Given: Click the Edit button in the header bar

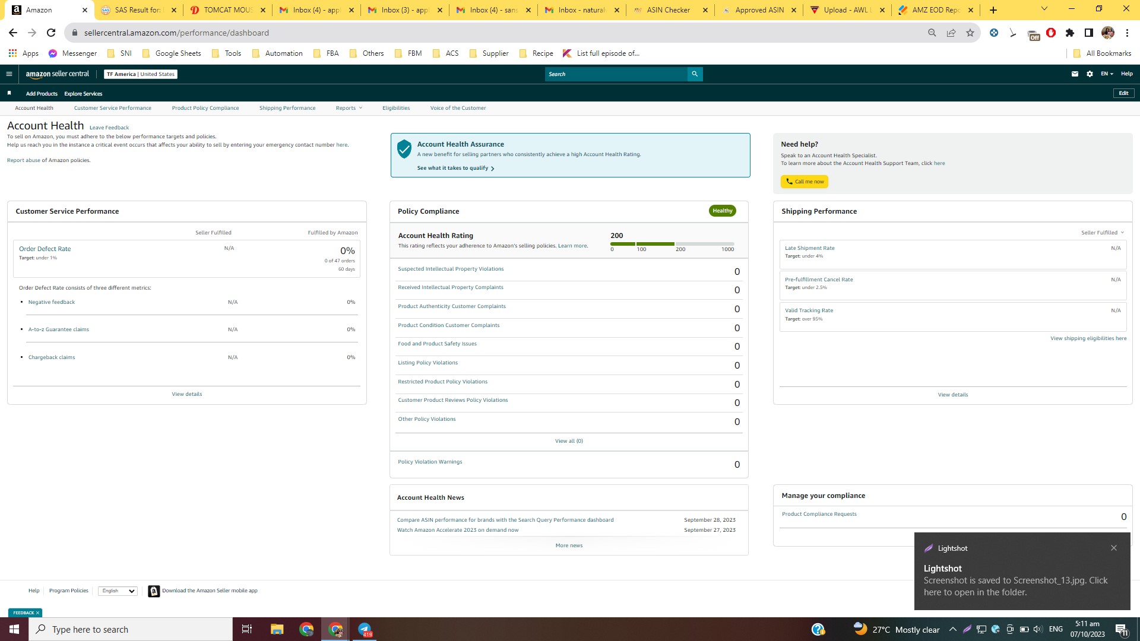Looking at the screenshot, I should pos(1123,93).
